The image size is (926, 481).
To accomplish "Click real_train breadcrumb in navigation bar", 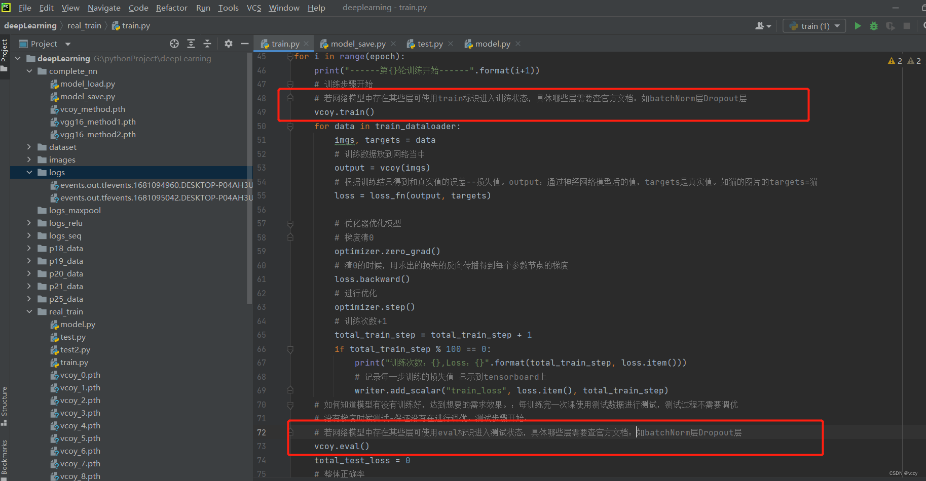I will coord(84,26).
